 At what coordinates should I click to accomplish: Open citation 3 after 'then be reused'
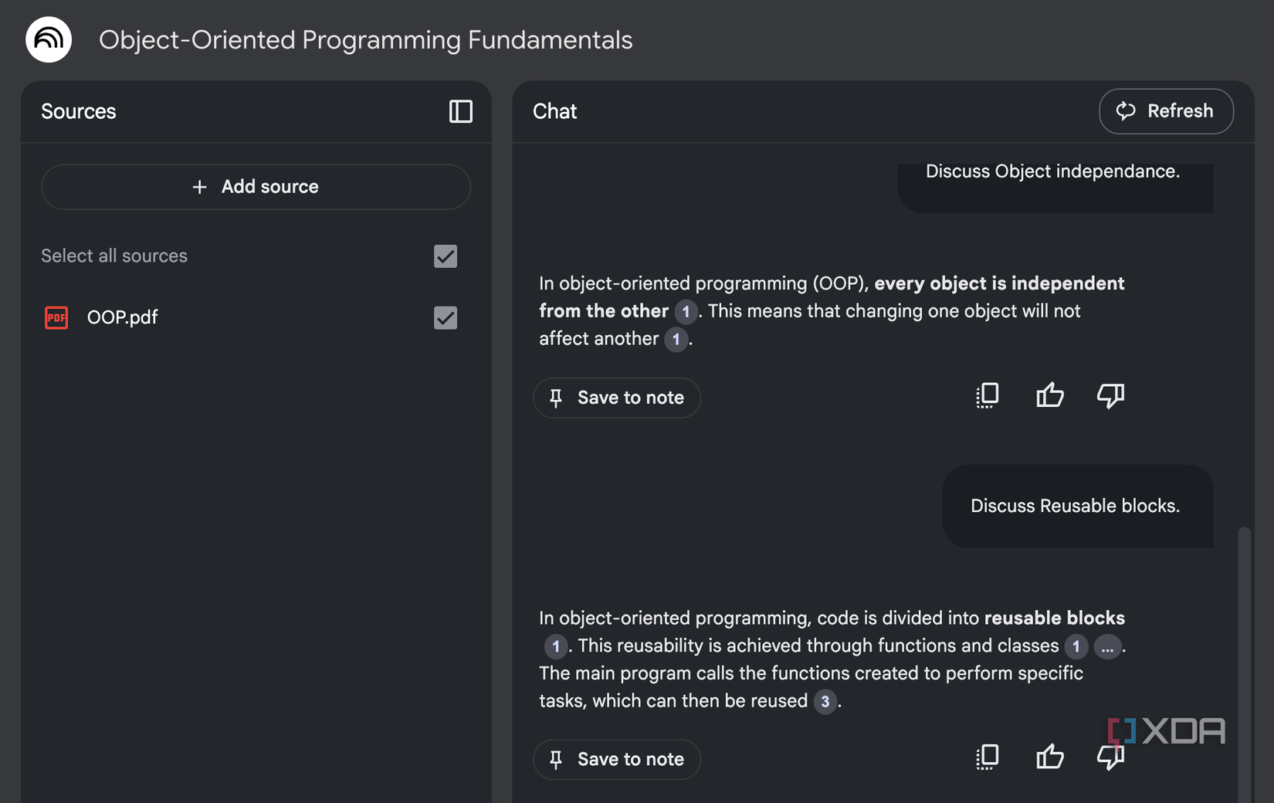(x=825, y=701)
